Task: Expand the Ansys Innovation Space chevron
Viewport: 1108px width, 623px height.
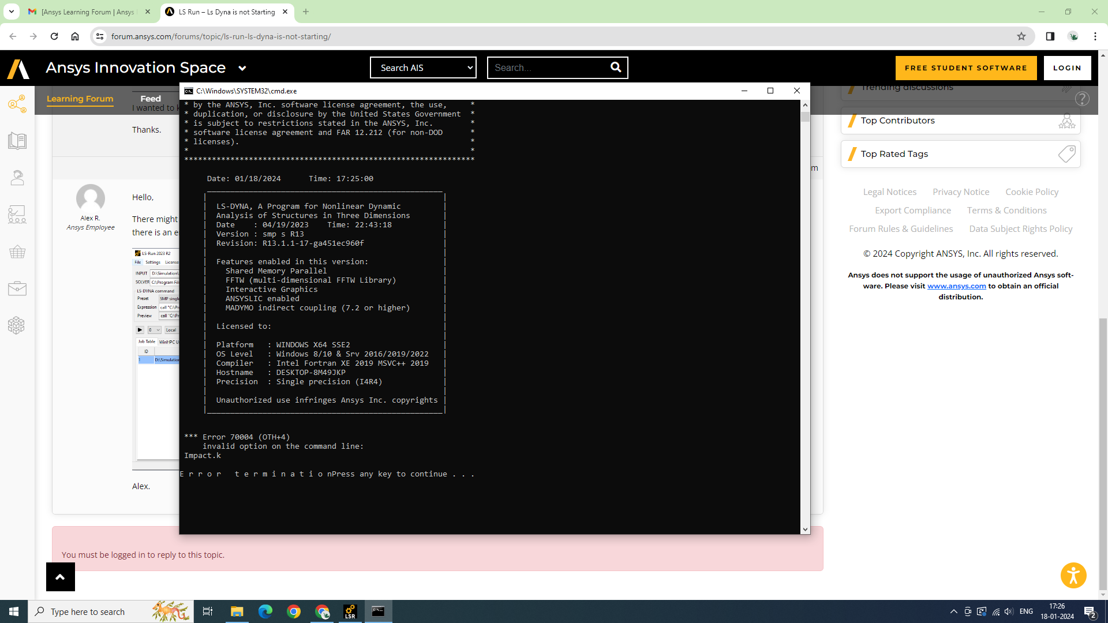Action: coord(242,68)
